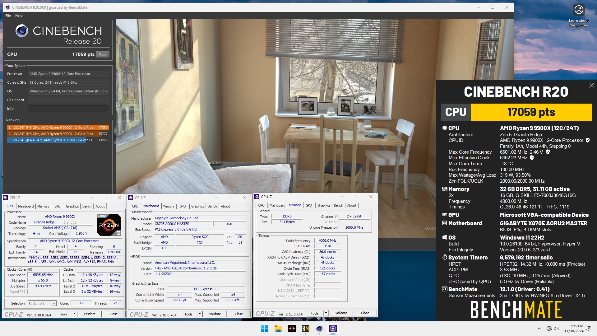The width and height of the screenshot is (597, 336).
Task: Open the notification center icon
Action: [588, 329]
